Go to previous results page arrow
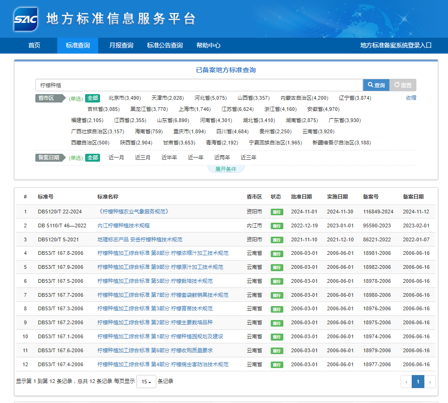 click(x=406, y=382)
